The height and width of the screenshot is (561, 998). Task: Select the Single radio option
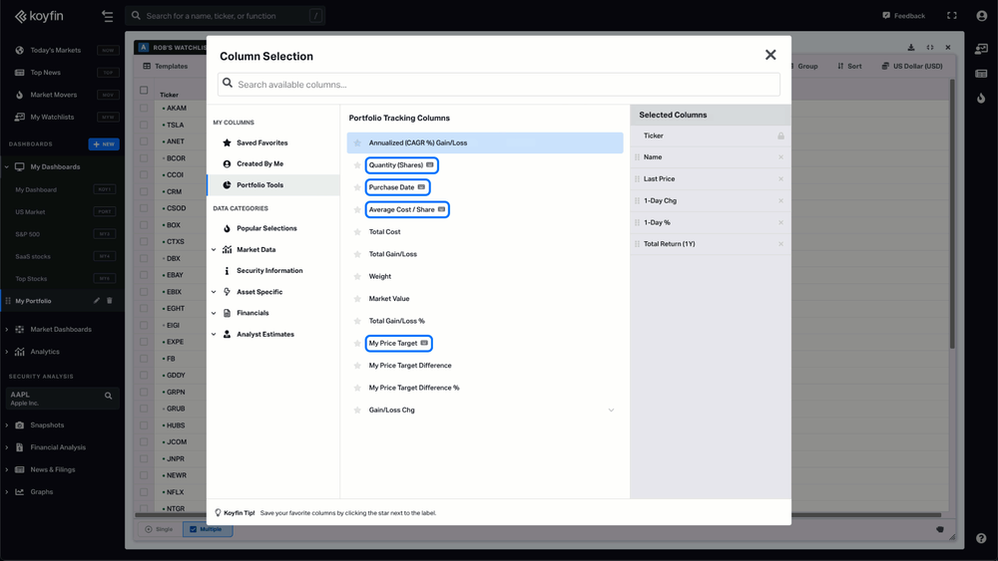tap(160, 529)
